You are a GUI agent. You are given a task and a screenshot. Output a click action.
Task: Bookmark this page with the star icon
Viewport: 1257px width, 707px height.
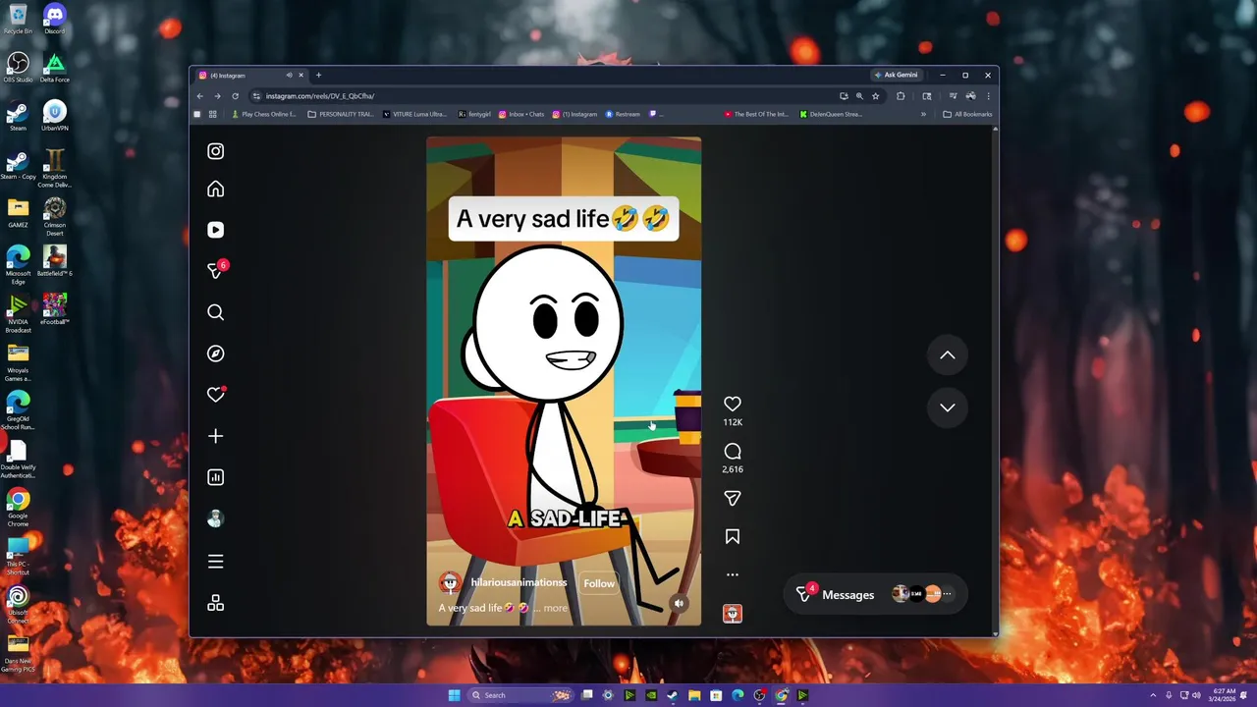tap(875, 96)
